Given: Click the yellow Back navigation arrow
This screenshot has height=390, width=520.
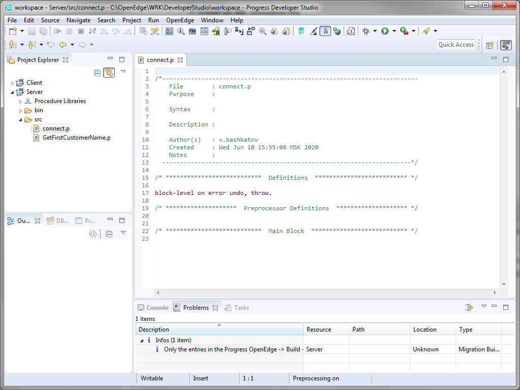Looking at the screenshot, I should pos(62,45).
